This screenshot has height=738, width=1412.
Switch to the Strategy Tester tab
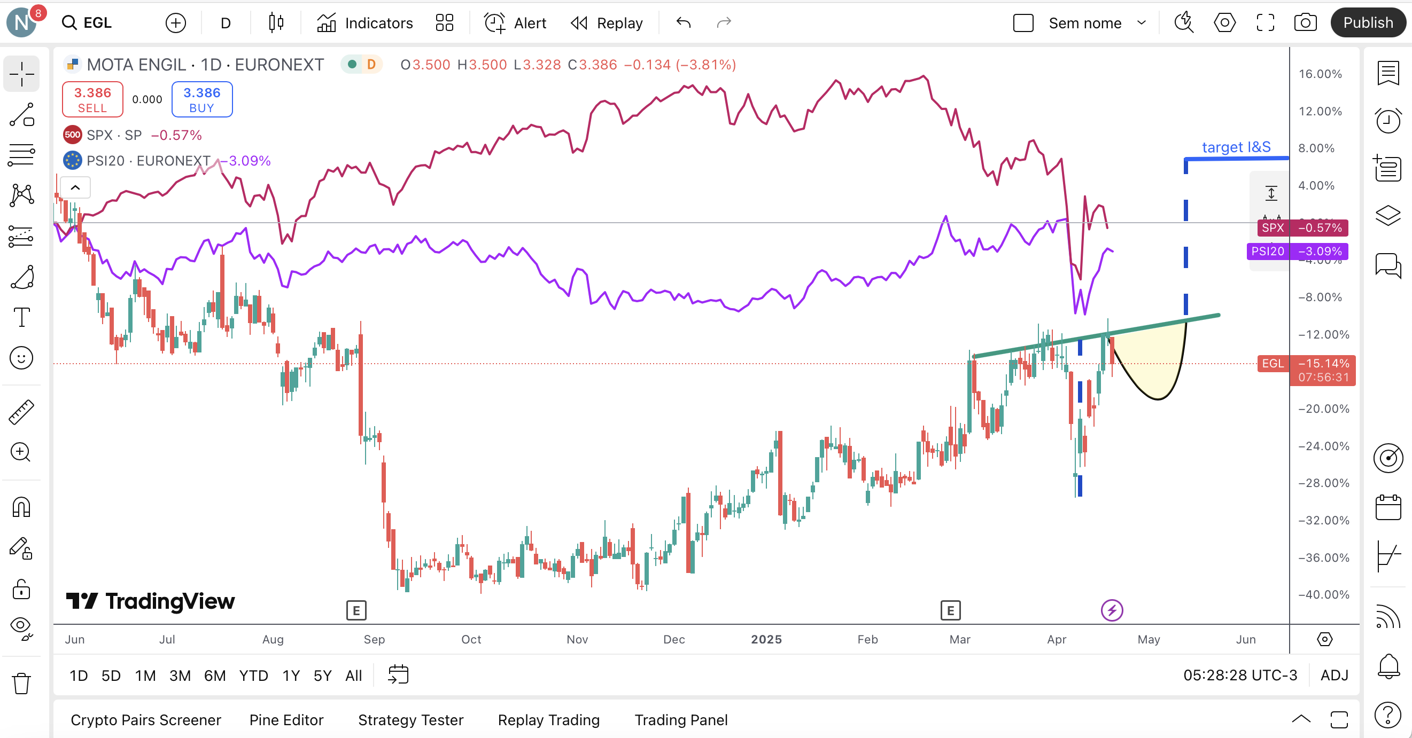pos(410,720)
